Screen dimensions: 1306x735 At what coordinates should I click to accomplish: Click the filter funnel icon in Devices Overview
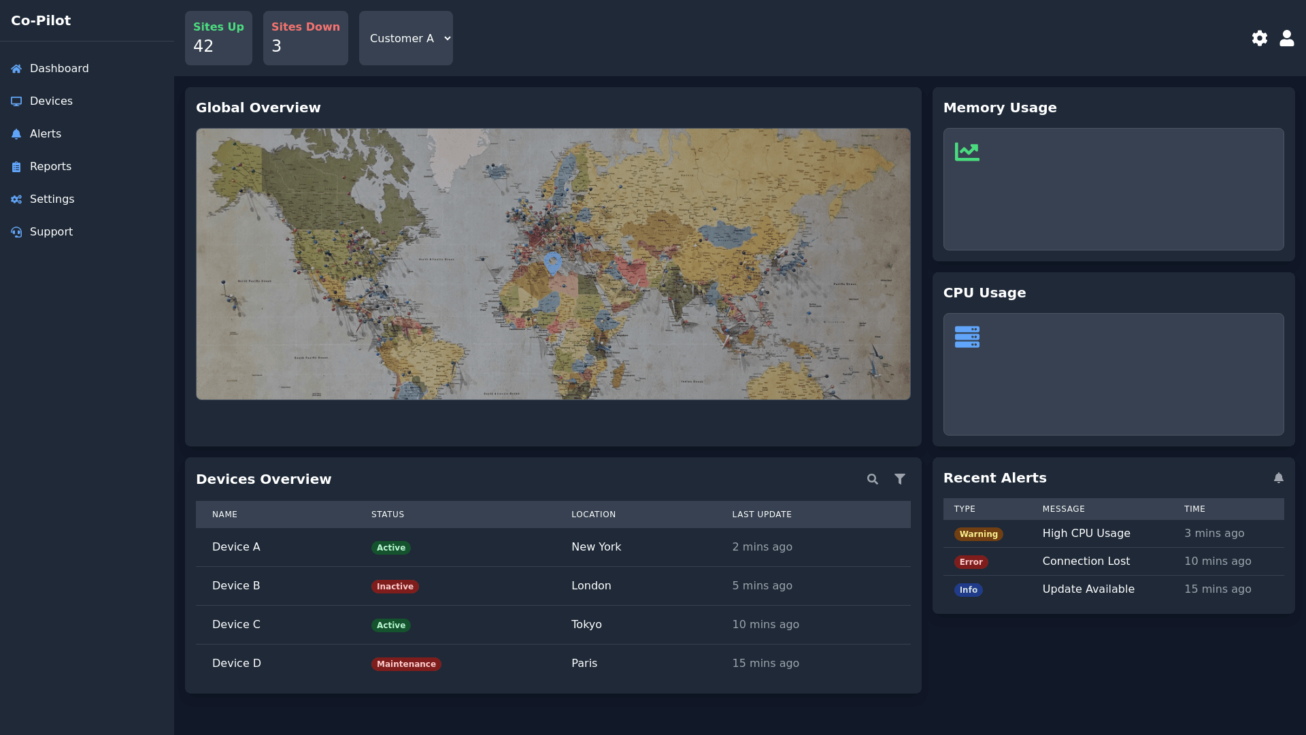point(899,479)
